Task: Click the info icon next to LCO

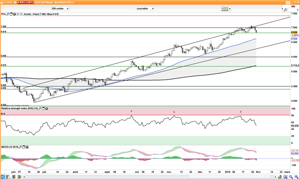Action: coord(15,3)
